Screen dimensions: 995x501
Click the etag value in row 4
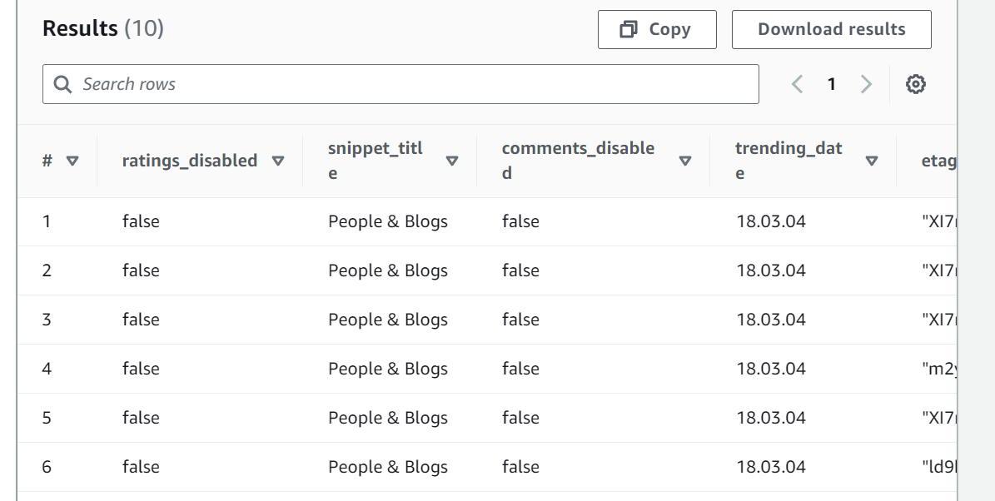tap(942, 369)
